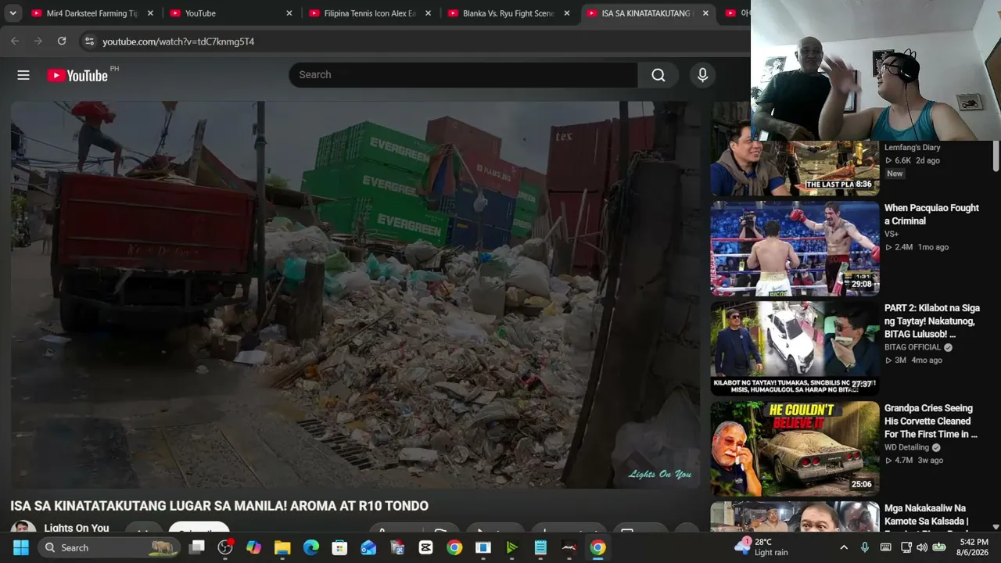Launch Microsoft Edge from the taskbar
The image size is (1001, 563).
coord(311,547)
